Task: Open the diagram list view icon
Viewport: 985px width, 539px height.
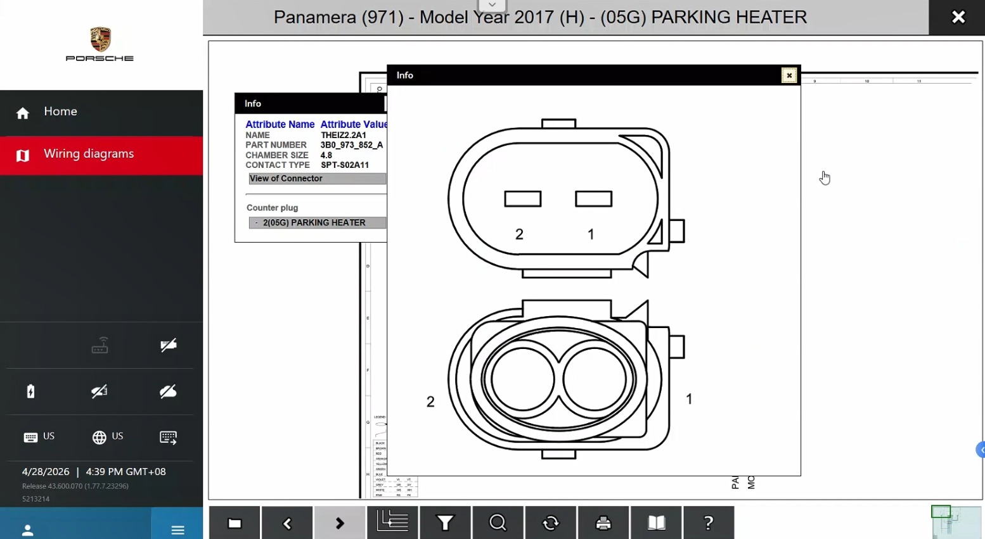Action: [392, 523]
